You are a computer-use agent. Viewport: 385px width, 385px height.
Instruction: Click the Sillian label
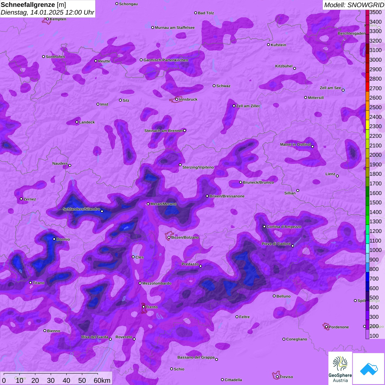pyautogui.click(x=290, y=193)
